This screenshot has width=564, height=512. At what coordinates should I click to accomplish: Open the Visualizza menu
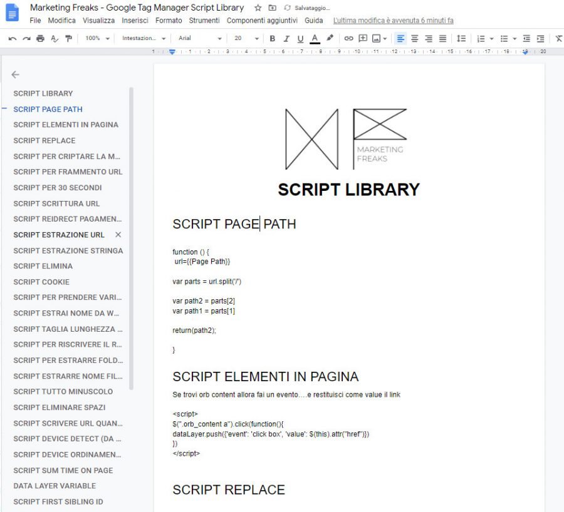98,21
